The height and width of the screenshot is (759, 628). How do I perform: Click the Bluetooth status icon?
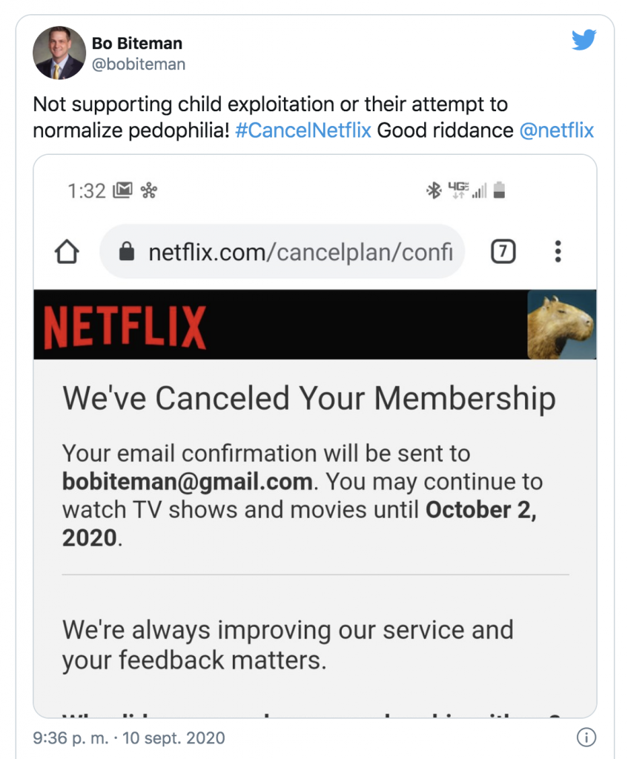[x=433, y=191]
